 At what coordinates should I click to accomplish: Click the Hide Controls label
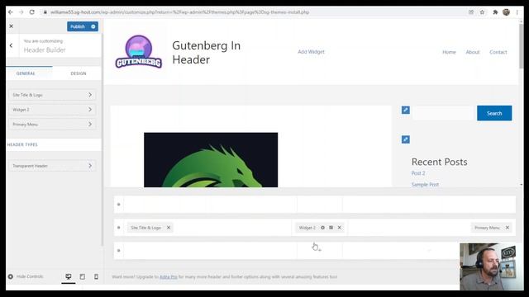(x=30, y=276)
